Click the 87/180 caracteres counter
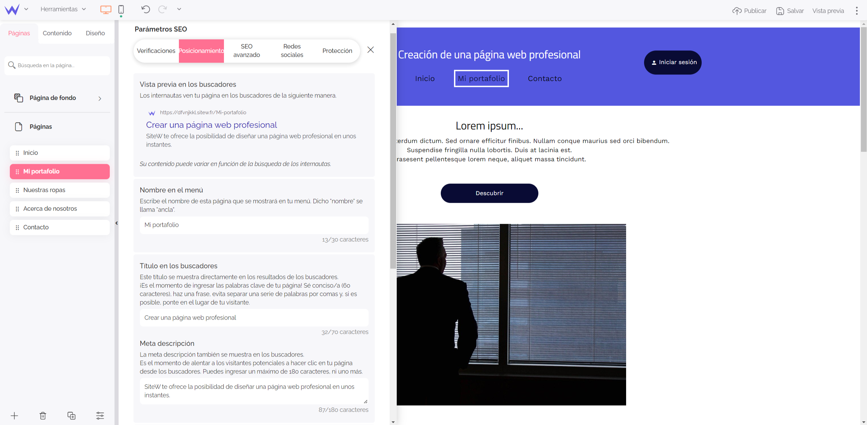Viewport: 867px width, 425px height. coord(343,410)
